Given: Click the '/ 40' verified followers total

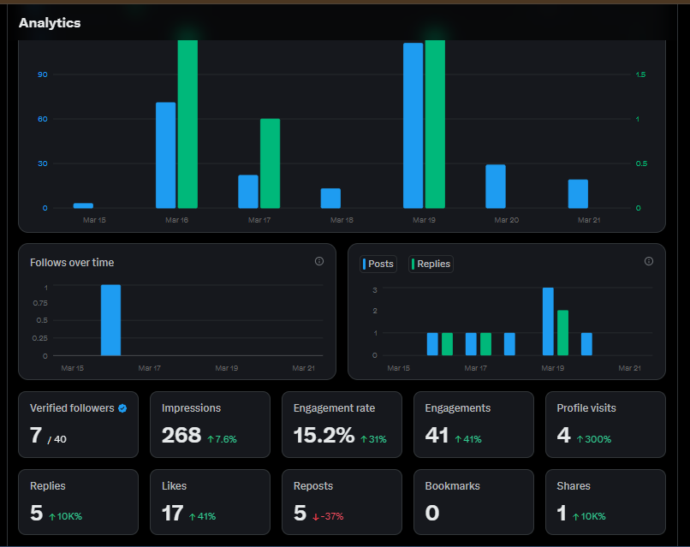Looking at the screenshot, I should tap(57, 439).
